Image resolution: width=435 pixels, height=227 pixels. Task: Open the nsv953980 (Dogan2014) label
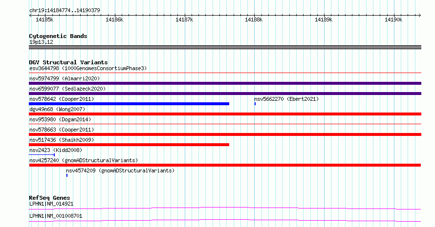tap(60, 119)
